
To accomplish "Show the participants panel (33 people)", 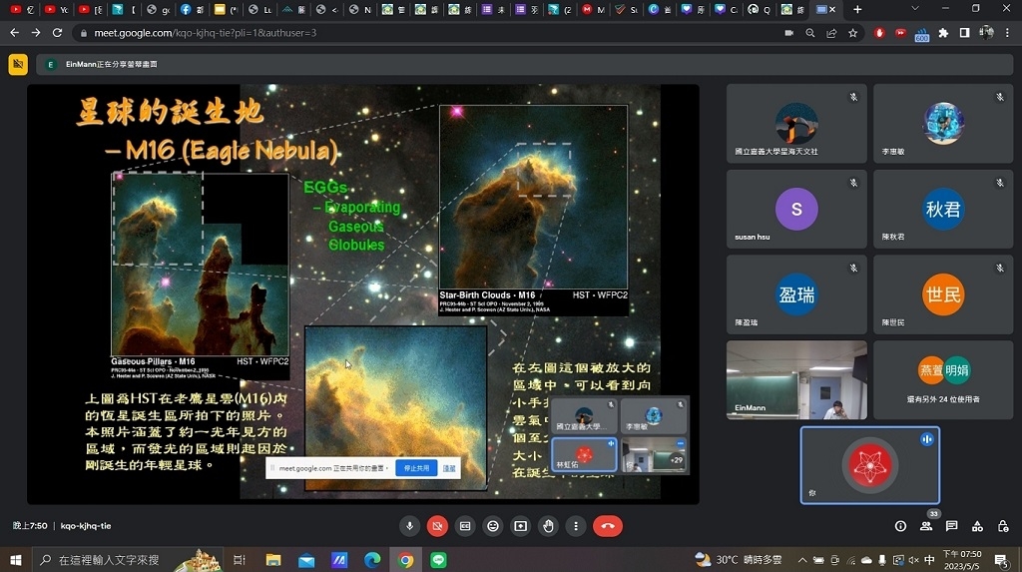I will [926, 526].
